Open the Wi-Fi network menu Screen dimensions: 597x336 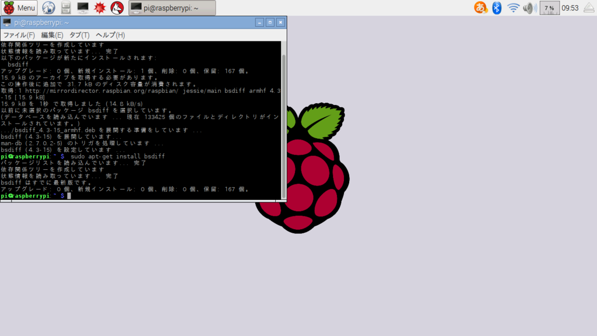[x=513, y=8]
